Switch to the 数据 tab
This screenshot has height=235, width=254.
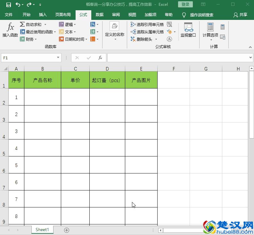point(100,15)
